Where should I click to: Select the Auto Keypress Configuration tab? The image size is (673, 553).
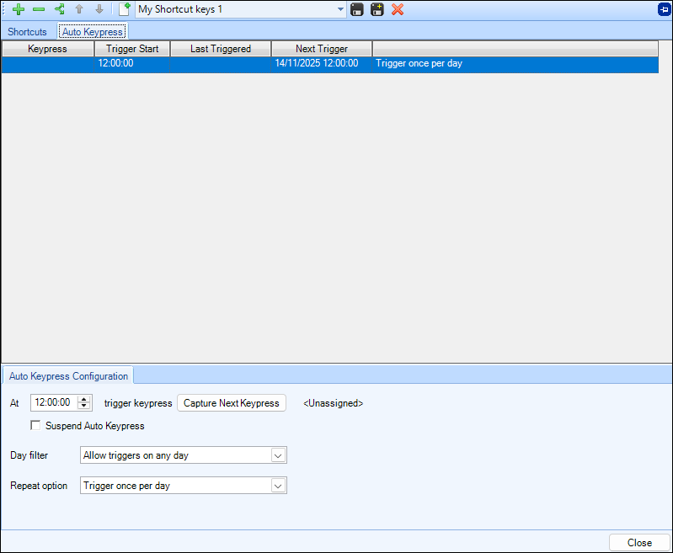68,376
